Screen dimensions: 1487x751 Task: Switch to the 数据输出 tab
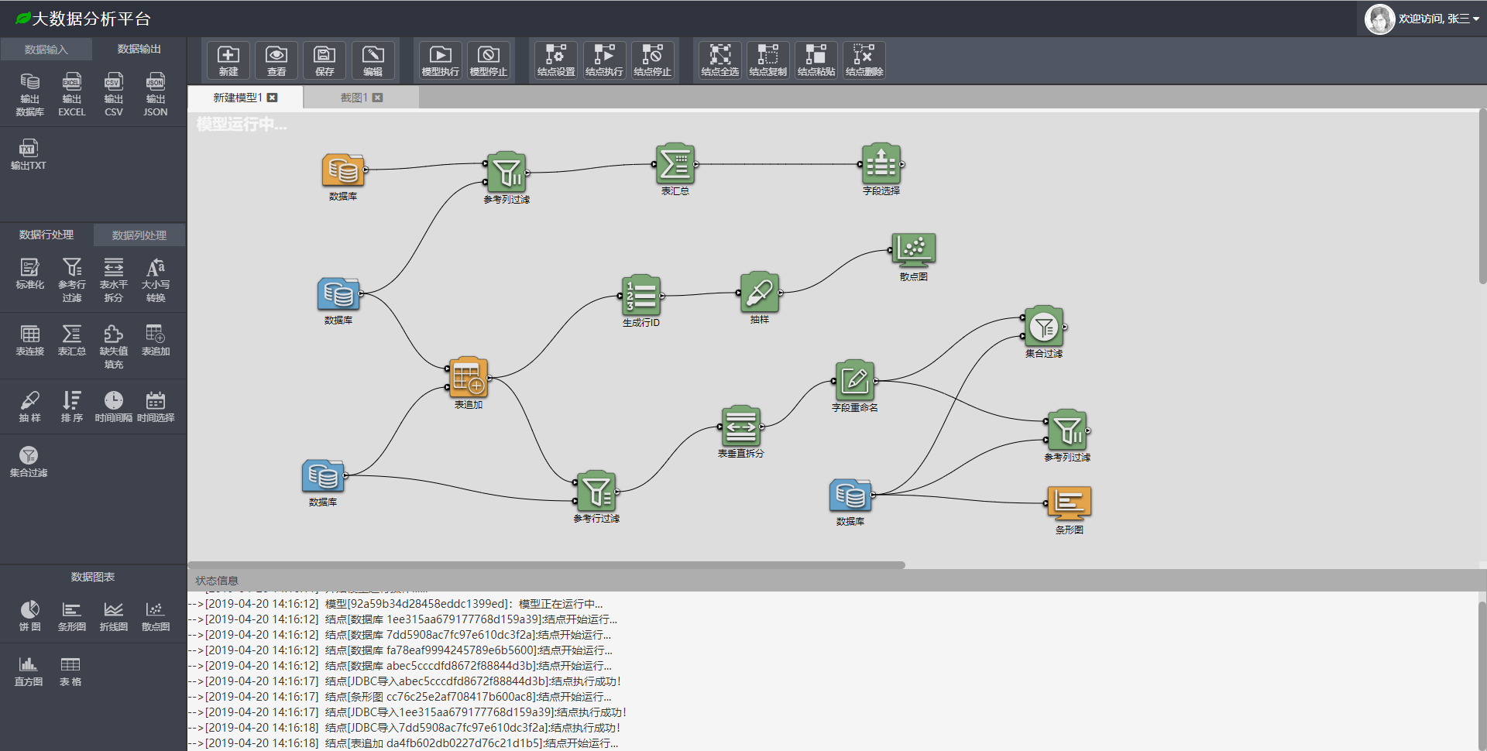(x=139, y=49)
